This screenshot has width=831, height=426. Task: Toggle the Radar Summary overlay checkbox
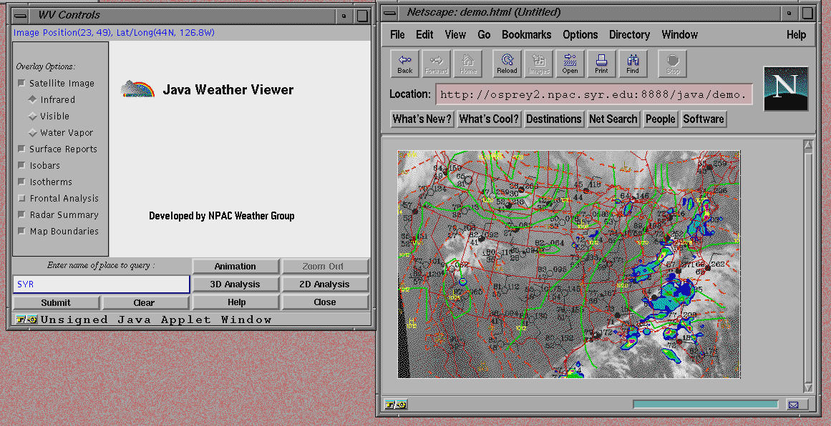coord(21,215)
